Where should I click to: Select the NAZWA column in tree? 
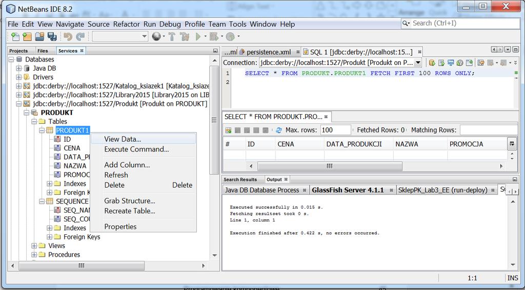point(75,166)
